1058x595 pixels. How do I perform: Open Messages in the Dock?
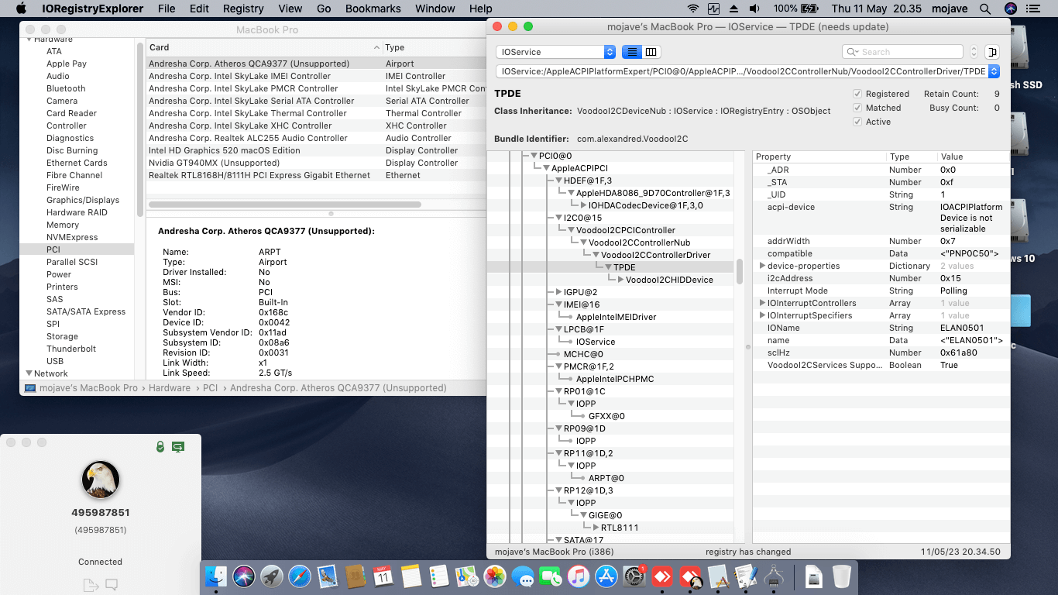tap(523, 576)
